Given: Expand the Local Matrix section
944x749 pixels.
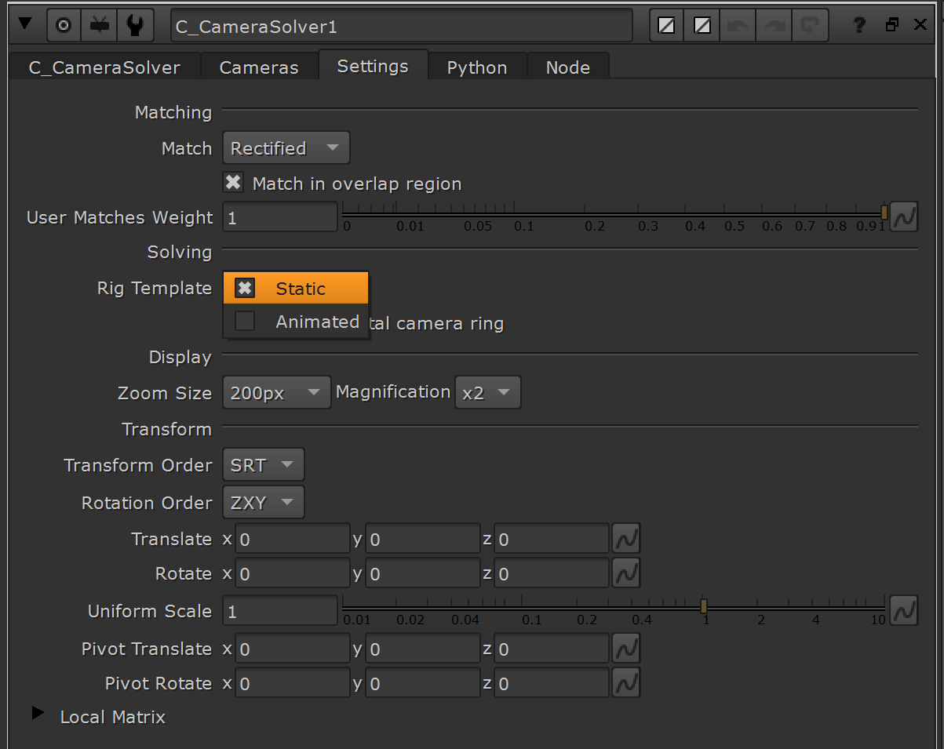Looking at the screenshot, I should point(38,713).
